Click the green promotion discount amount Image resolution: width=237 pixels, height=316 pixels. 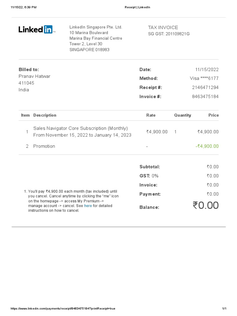[207, 146]
